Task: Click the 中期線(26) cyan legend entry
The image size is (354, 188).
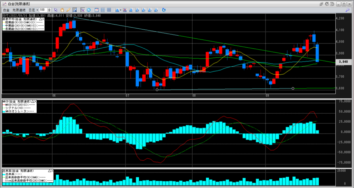Action: (x=23, y=26)
